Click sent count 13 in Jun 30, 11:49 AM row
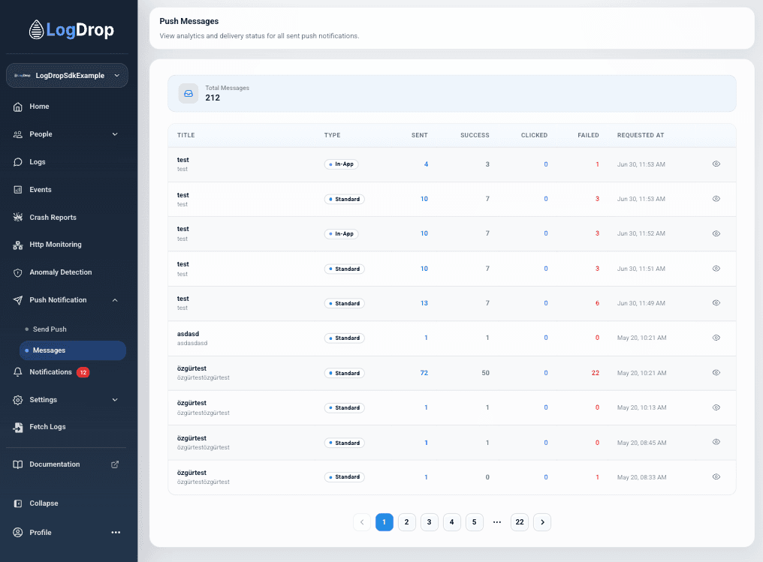 [424, 303]
